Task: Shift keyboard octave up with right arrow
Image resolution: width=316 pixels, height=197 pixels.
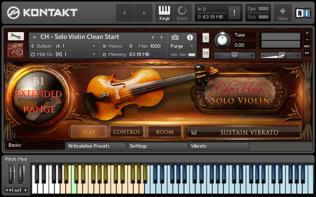Action: tap(26, 190)
